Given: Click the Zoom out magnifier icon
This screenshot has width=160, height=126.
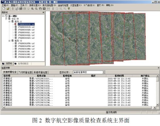Looking at the screenshot, I should pyautogui.click(x=36, y=9).
